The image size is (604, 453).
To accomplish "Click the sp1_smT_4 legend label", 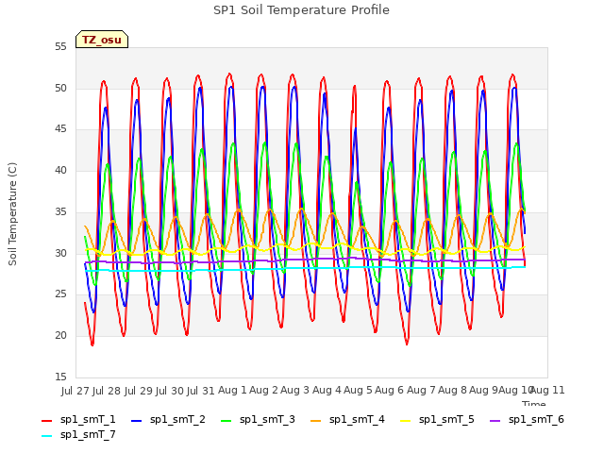I will coord(357,419).
